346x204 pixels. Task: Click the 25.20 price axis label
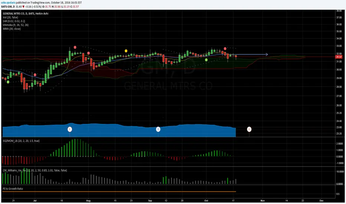pos(339,113)
